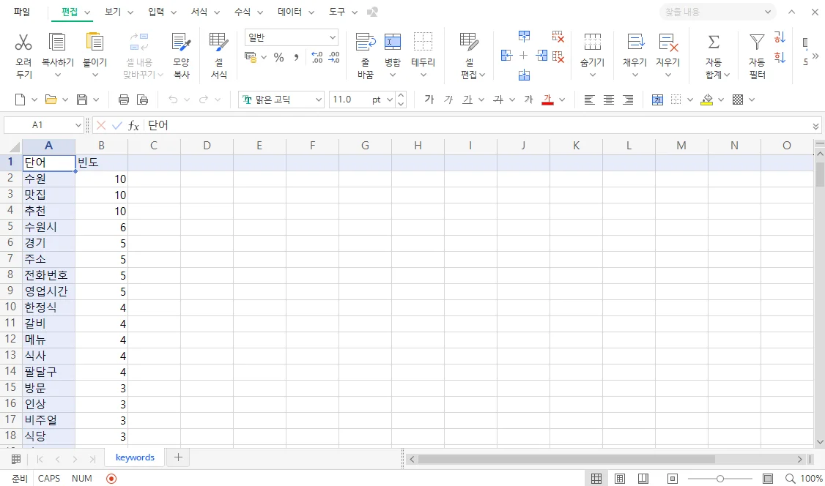Paste with the 붙이기 icon
The image size is (825, 486).
point(95,42)
